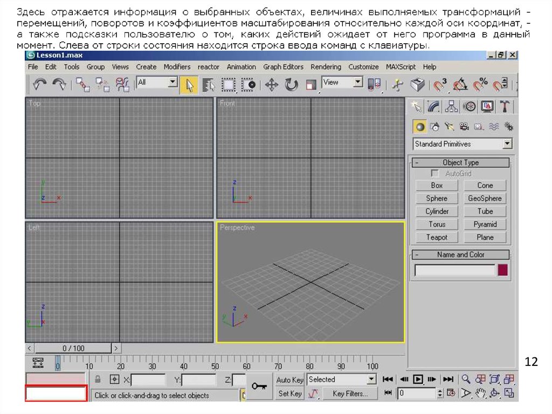
Task: Select the Cameras category icon
Action: [x=464, y=127]
